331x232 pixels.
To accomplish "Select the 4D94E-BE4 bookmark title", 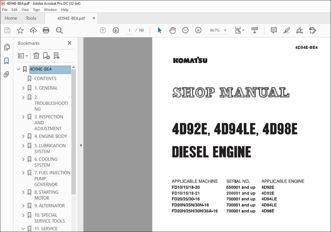I will click(x=50, y=69).
